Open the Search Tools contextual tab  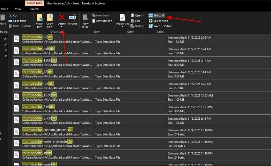click(x=34, y=3)
